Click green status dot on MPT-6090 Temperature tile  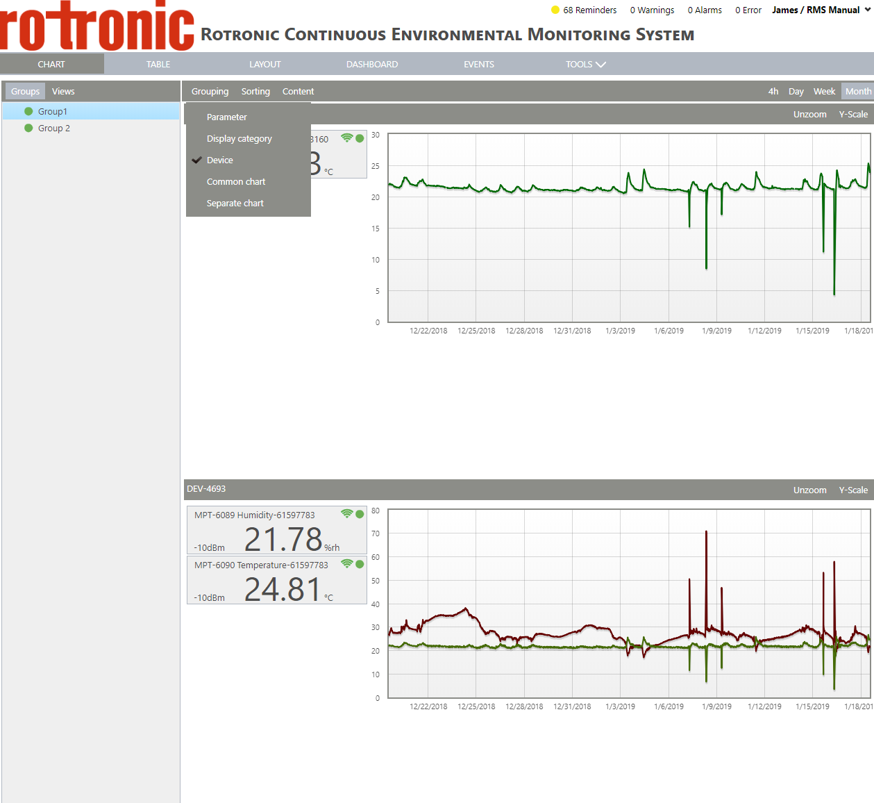point(360,564)
